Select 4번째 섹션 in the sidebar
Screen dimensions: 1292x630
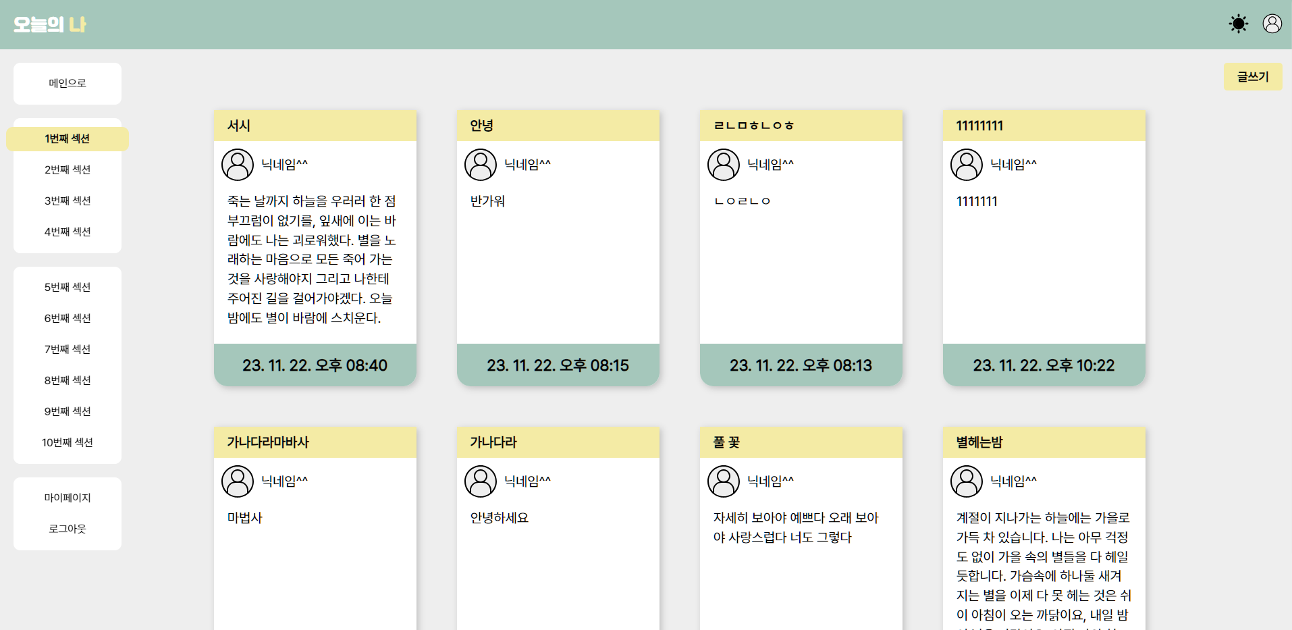tap(68, 232)
